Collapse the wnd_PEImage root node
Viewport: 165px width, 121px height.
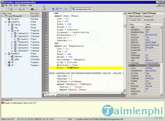click(2, 16)
